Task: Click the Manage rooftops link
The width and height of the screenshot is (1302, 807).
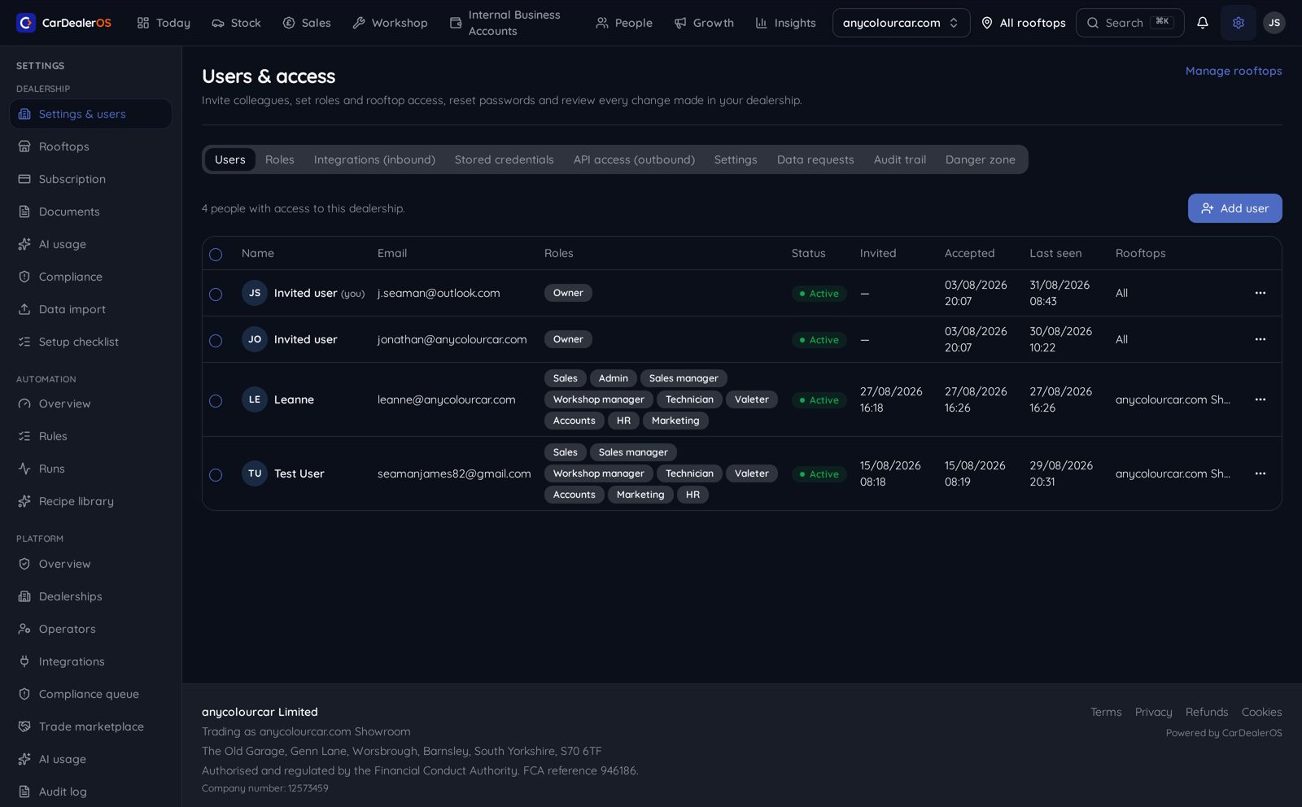Action: coord(1234,71)
